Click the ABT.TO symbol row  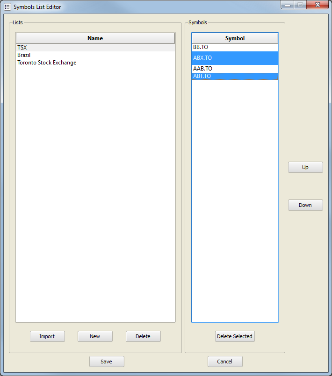[x=202, y=76]
